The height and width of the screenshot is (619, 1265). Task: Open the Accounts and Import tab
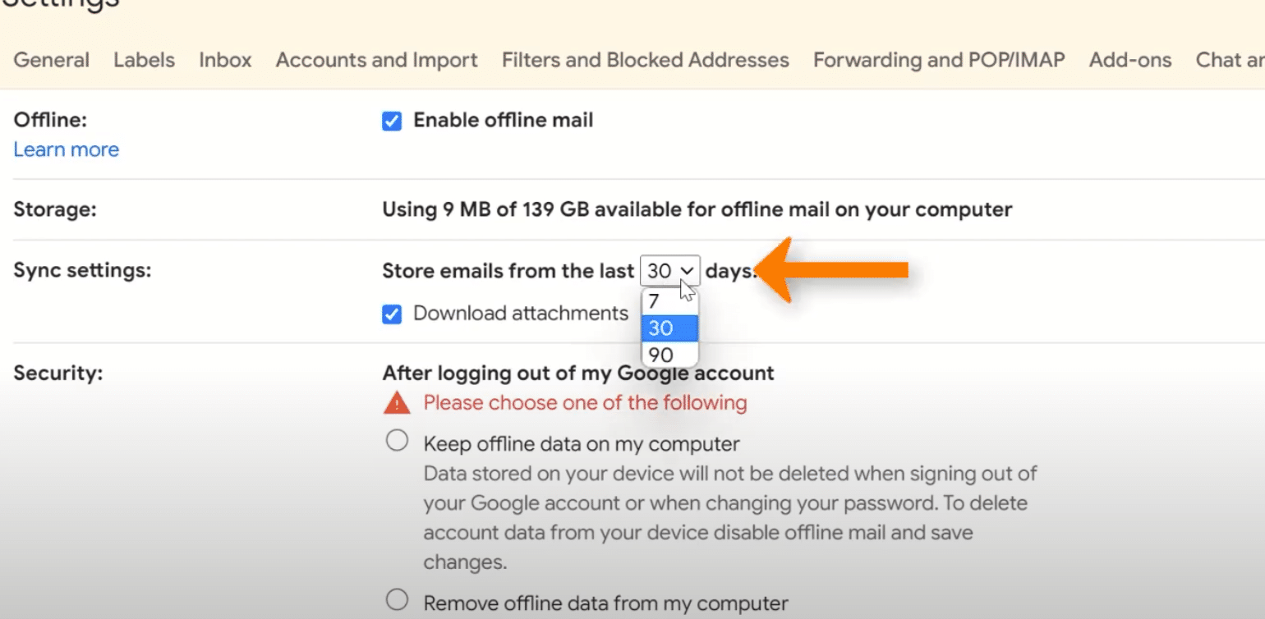tap(376, 60)
